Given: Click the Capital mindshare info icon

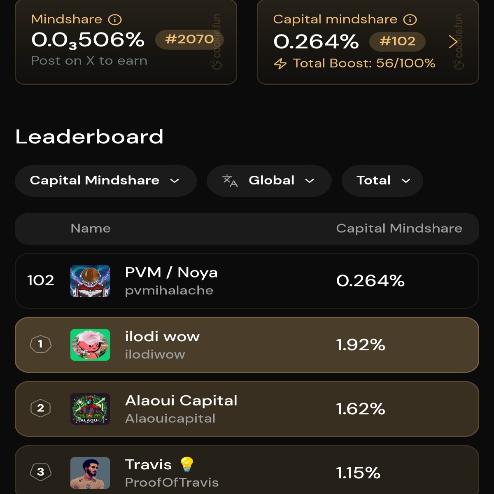Looking at the screenshot, I should pyautogui.click(x=410, y=19).
